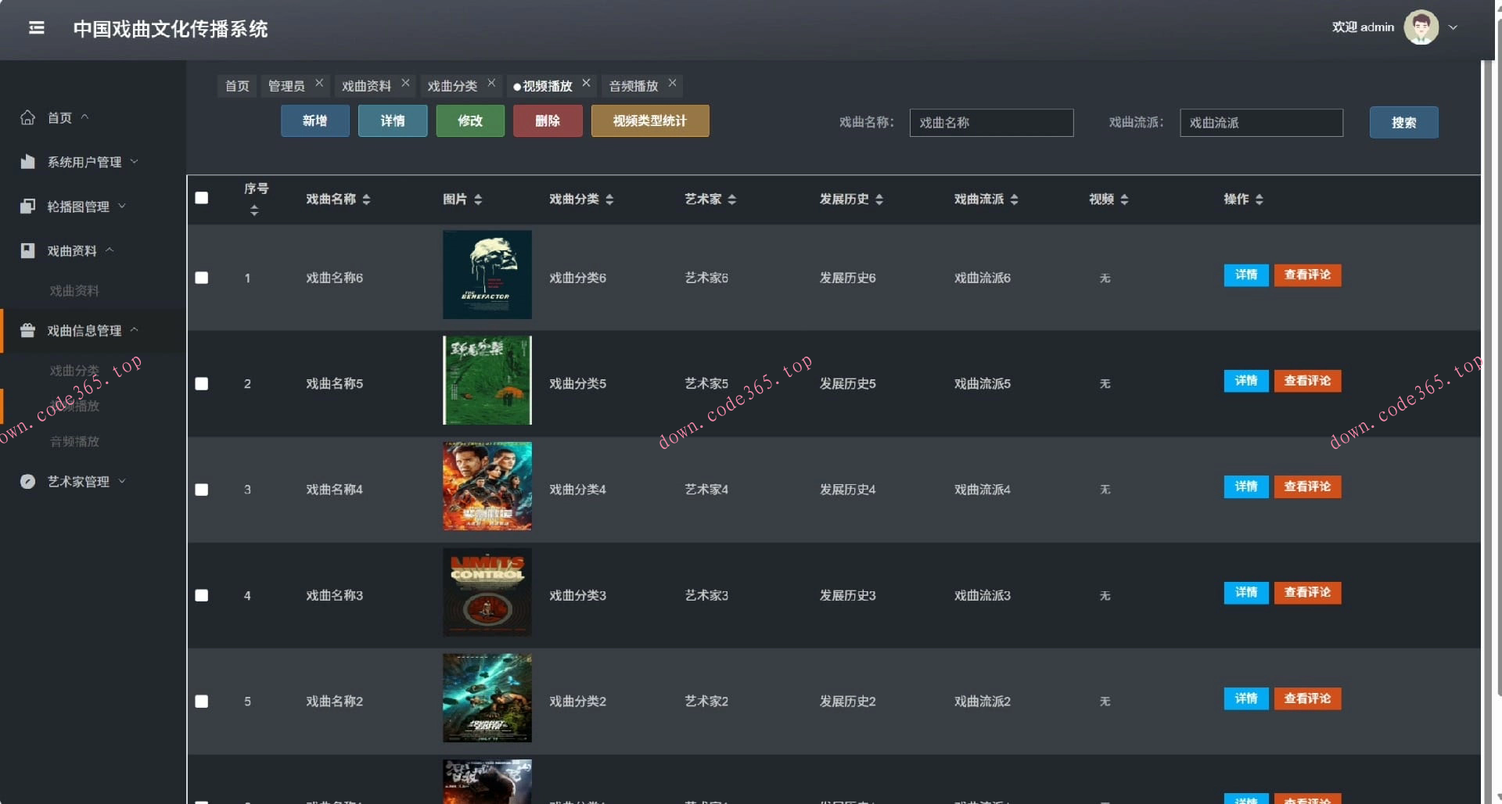Viewport: 1502px width, 804px height.
Task: Check the row for 戏曲名称2
Action: pyautogui.click(x=202, y=702)
